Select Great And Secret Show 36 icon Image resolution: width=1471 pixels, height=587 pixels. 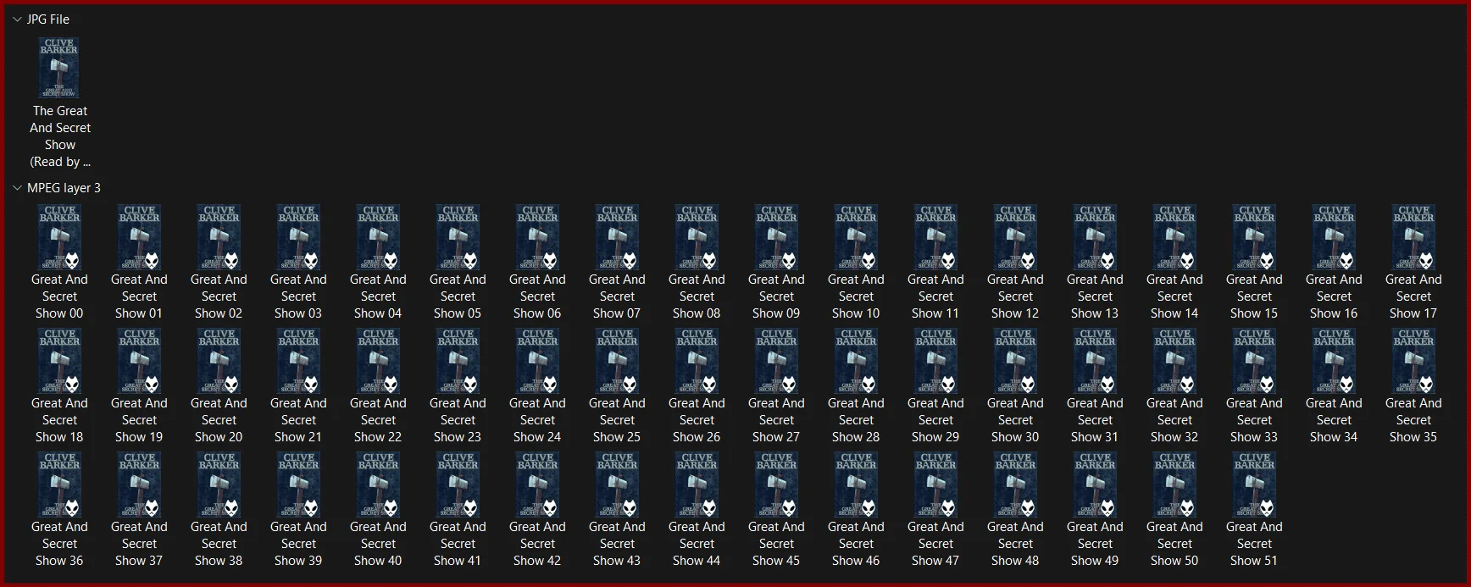59,485
